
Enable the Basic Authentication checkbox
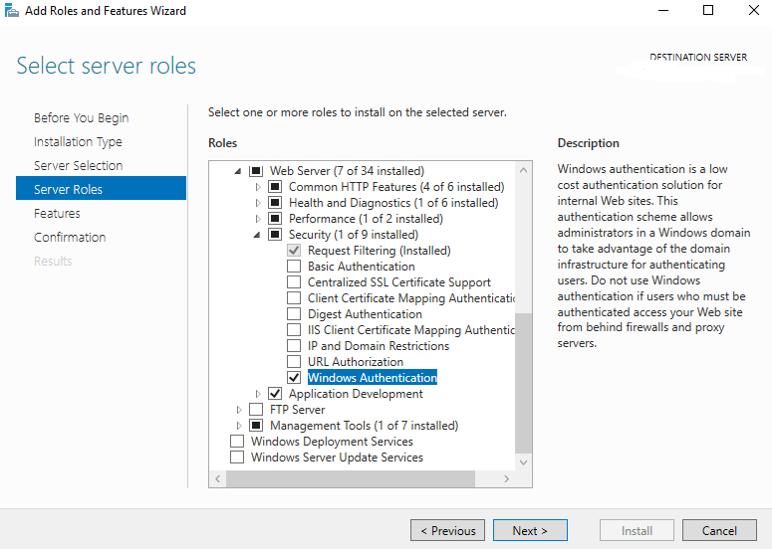(x=294, y=267)
